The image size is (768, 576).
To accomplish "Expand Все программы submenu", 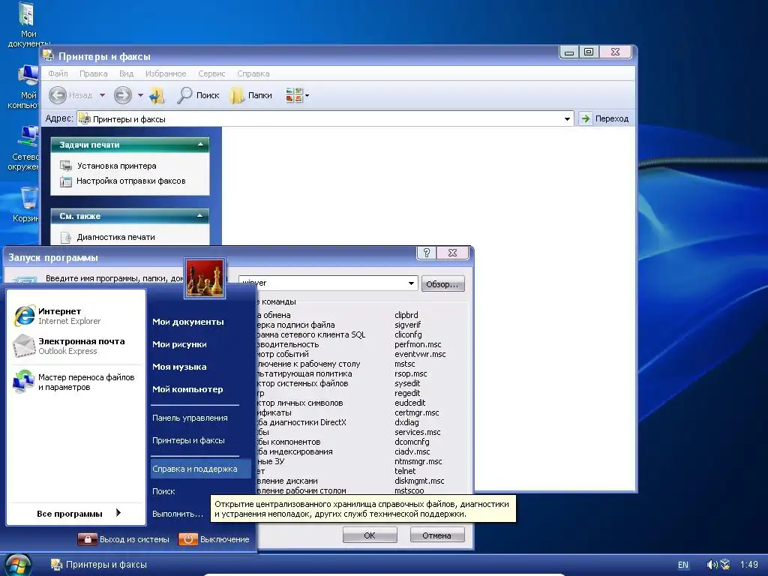I will (x=77, y=513).
